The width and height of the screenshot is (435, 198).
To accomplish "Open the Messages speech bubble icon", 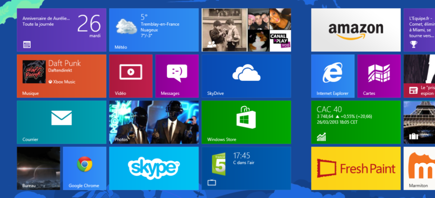I will [x=177, y=73].
